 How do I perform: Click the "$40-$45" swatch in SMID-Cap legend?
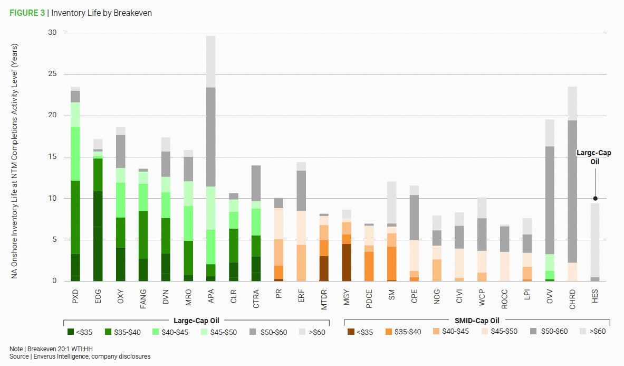(x=435, y=331)
